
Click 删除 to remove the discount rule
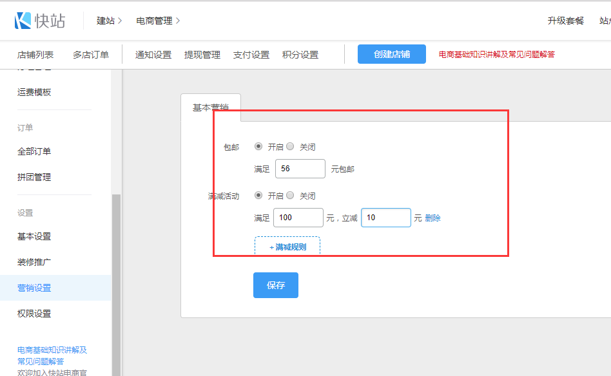(x=432, y=218)
